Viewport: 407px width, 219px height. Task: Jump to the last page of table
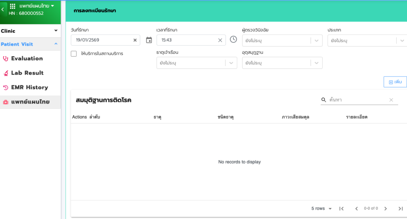point(400,209)
